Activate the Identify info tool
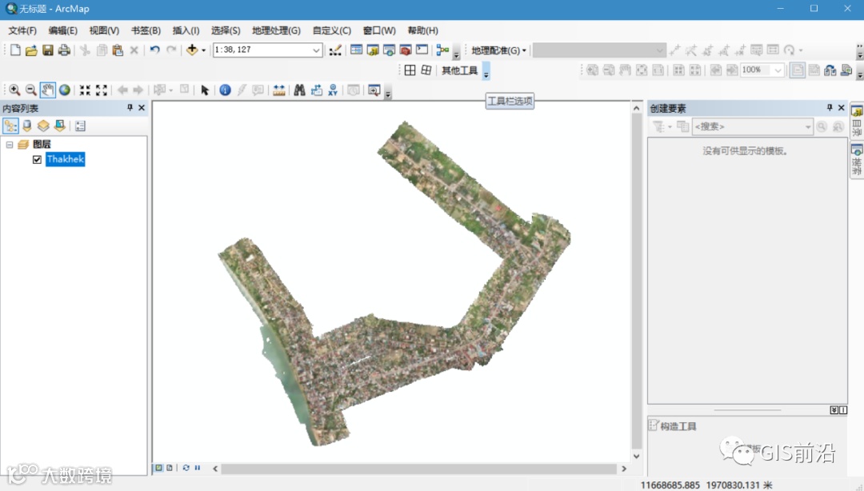The height and width of the screenshot is (491, 864). coord(225,90)
